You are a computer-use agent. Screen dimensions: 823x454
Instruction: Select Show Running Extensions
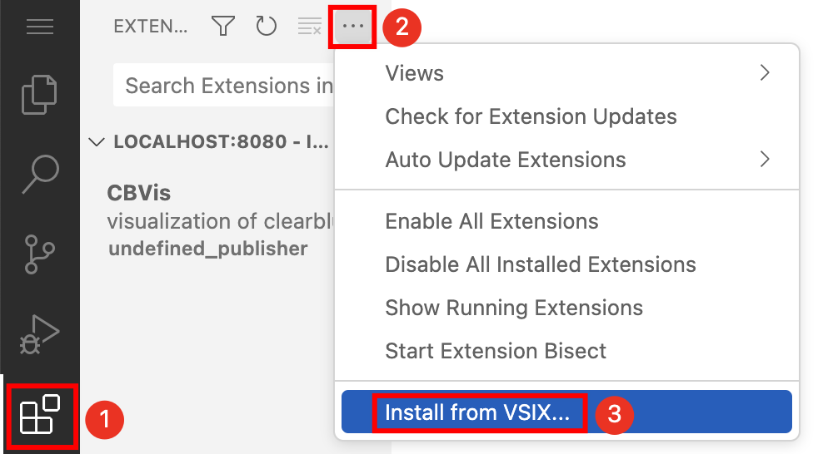click(x=513, y=308)
